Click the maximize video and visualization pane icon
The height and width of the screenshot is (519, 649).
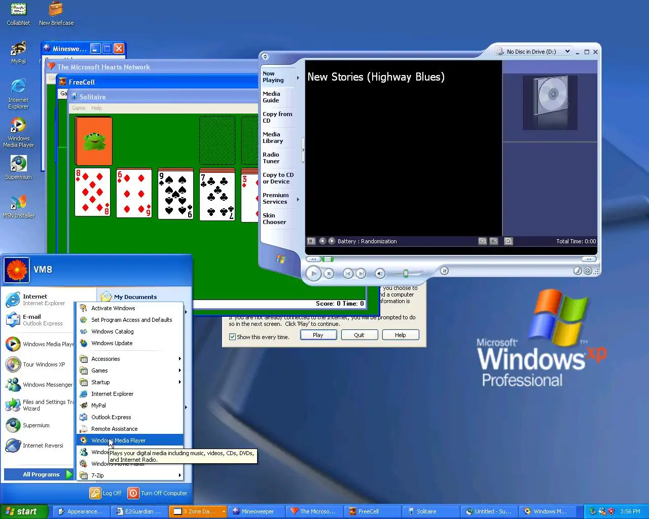click(483, 241)
